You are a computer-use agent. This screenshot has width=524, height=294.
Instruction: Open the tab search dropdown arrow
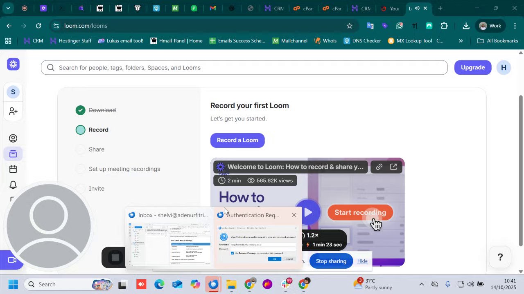[8, 8]
